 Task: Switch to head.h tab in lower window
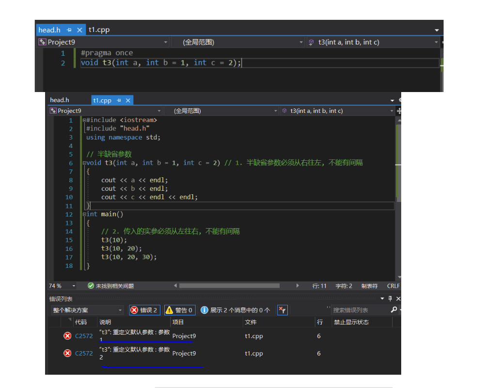[x=60, y=100]
